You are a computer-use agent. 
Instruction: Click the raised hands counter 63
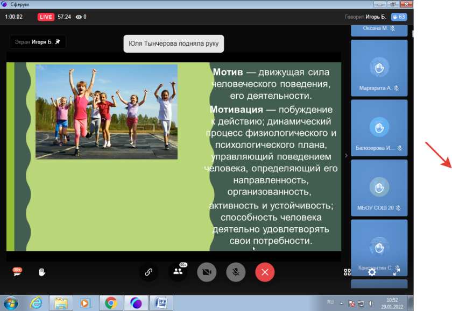coord(399,17)
